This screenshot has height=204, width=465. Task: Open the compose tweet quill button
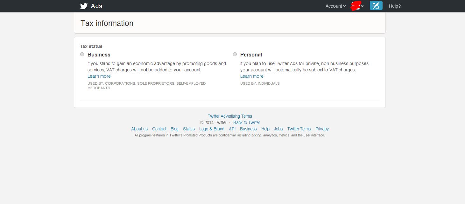(x=376, y=6)
